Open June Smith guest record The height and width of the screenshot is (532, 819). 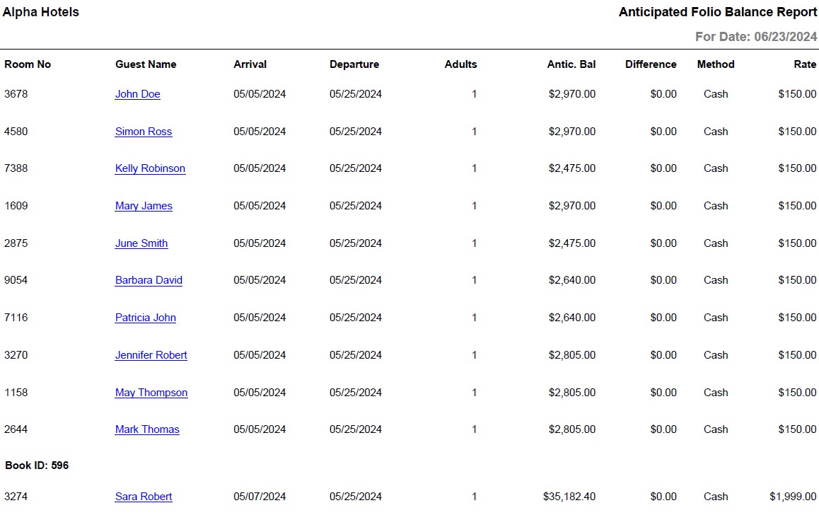pyautogui.click(x=141, y=243)
